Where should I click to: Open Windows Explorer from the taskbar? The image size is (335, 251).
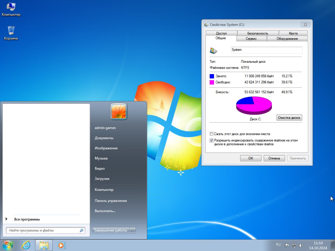[44, 245]
